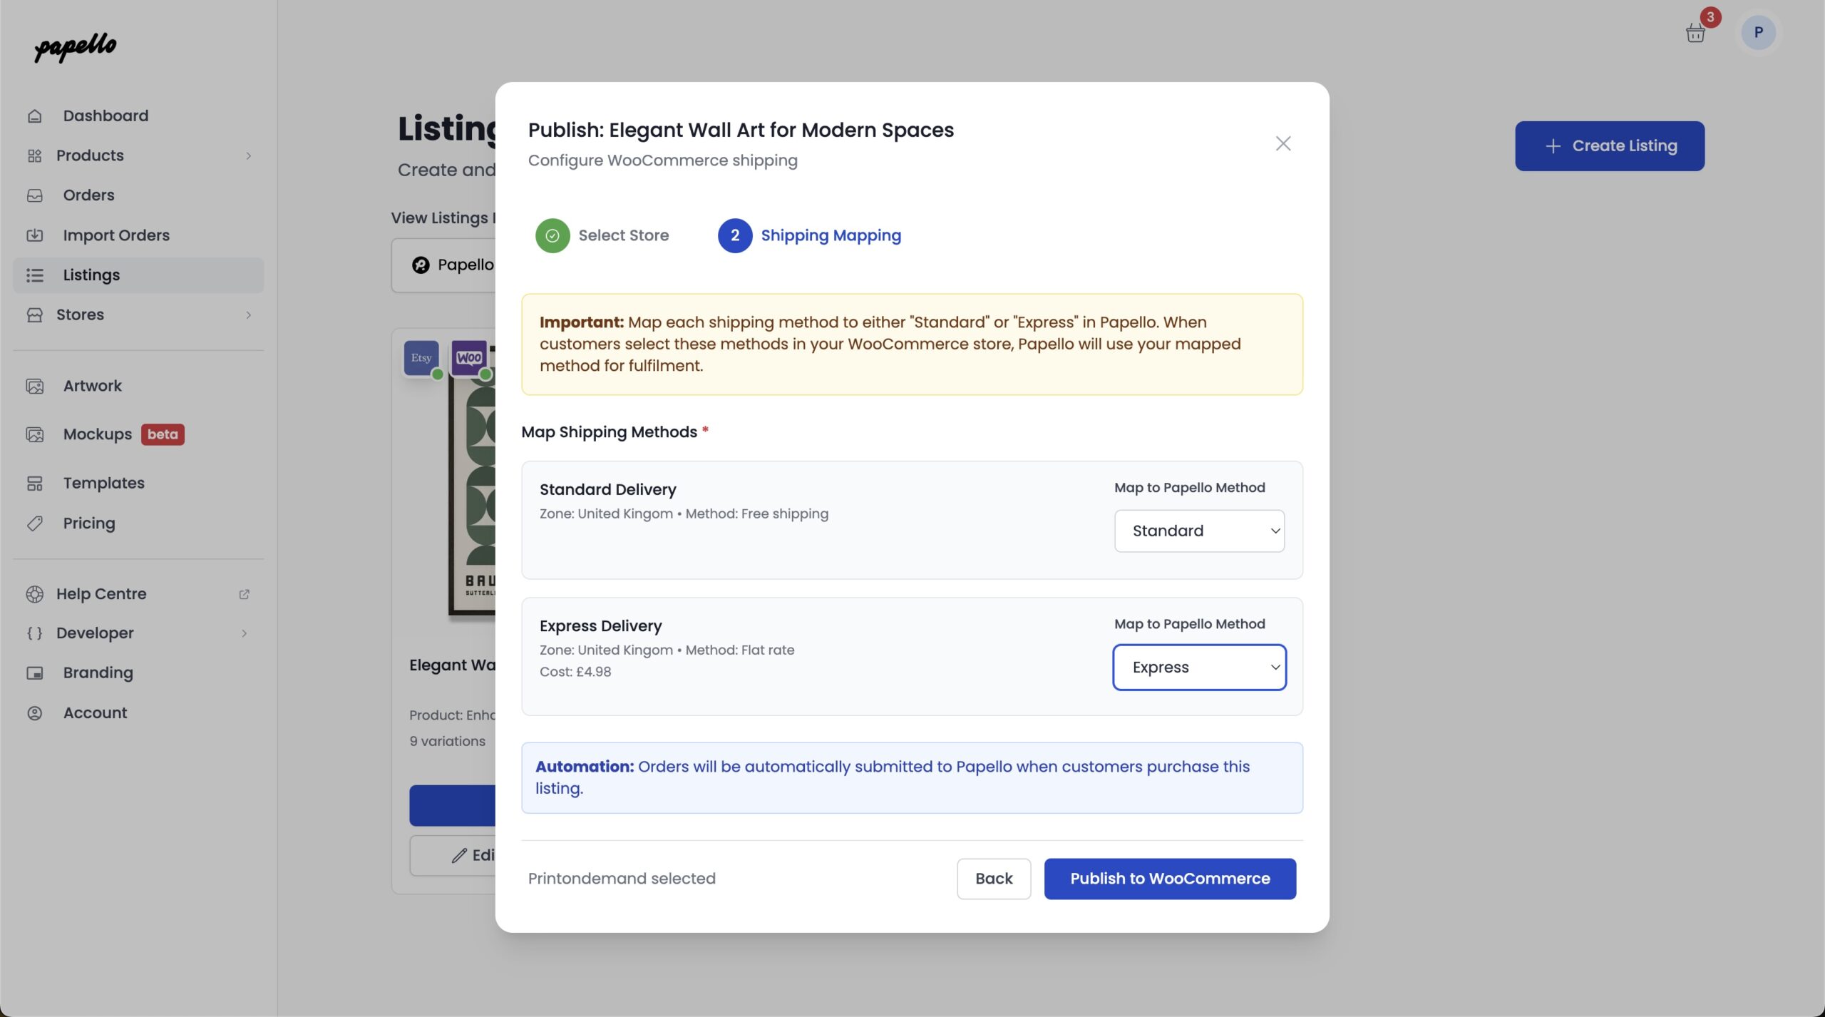The height and width of the screenshot is (1017, 1825).
Task: Open Standard Delivery Papello method dropdown
Action: coord(1198,531)
